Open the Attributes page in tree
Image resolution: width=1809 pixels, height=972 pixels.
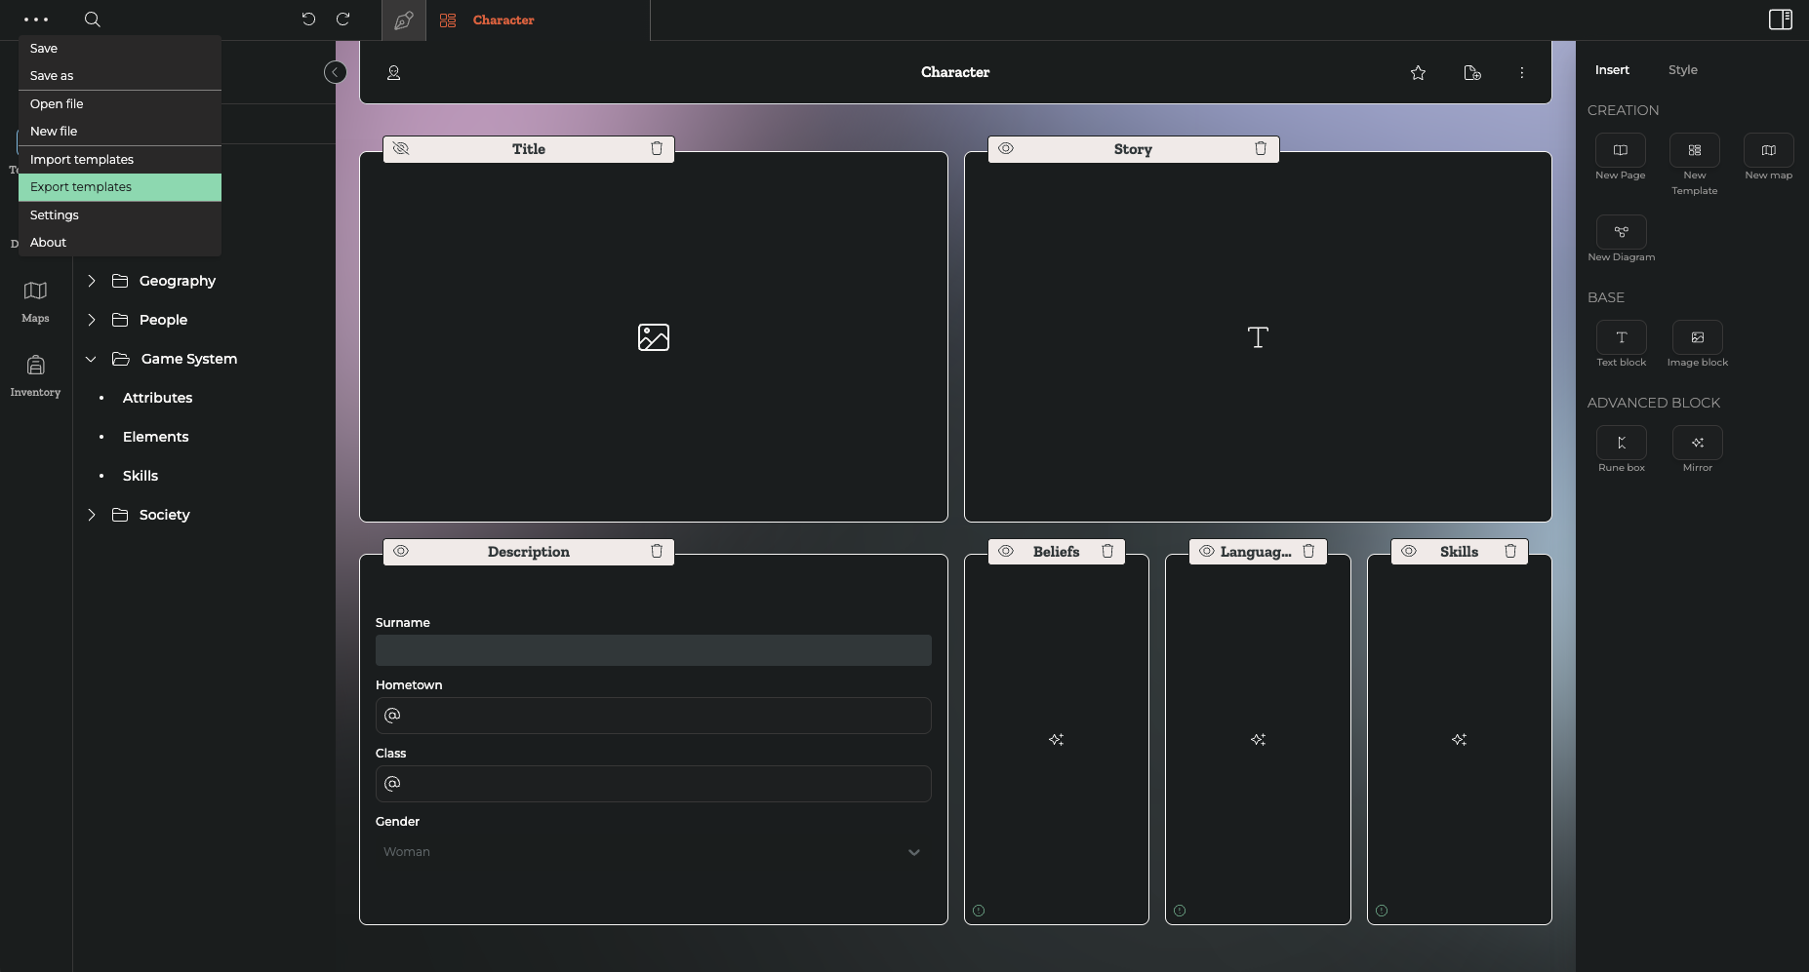pos(157,398)
